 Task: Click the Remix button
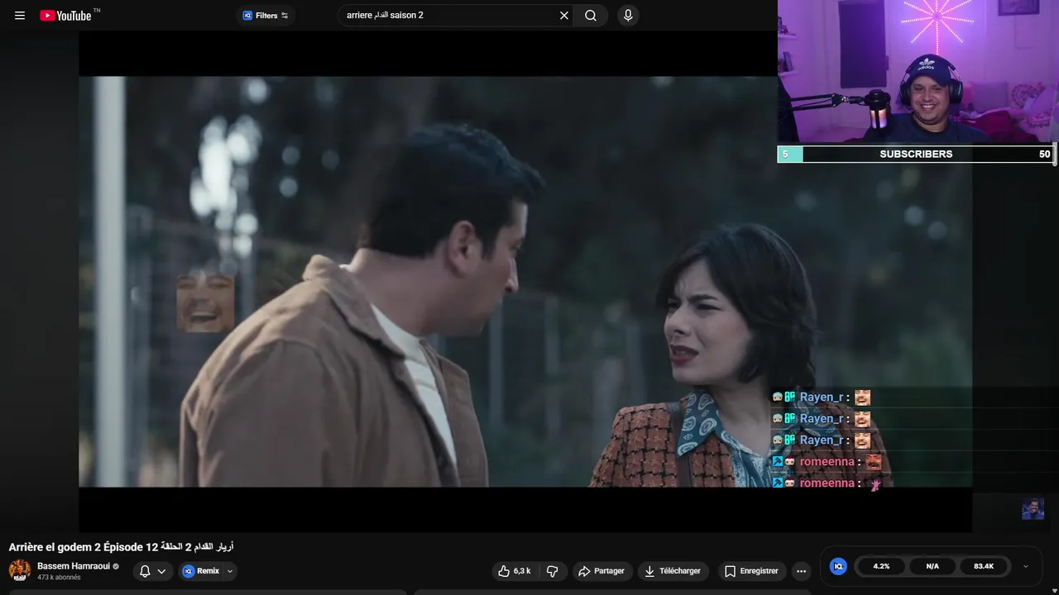(x=201, y=571)
